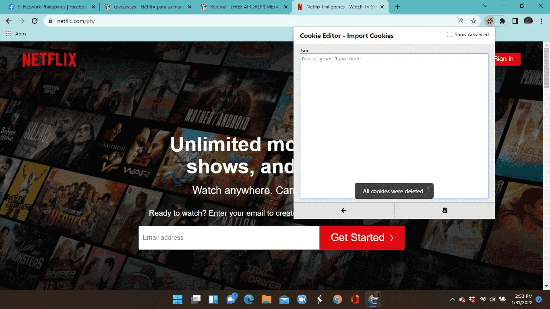550x309 pixels.
Task: View site info via the padlock
Action: point(51,21)
